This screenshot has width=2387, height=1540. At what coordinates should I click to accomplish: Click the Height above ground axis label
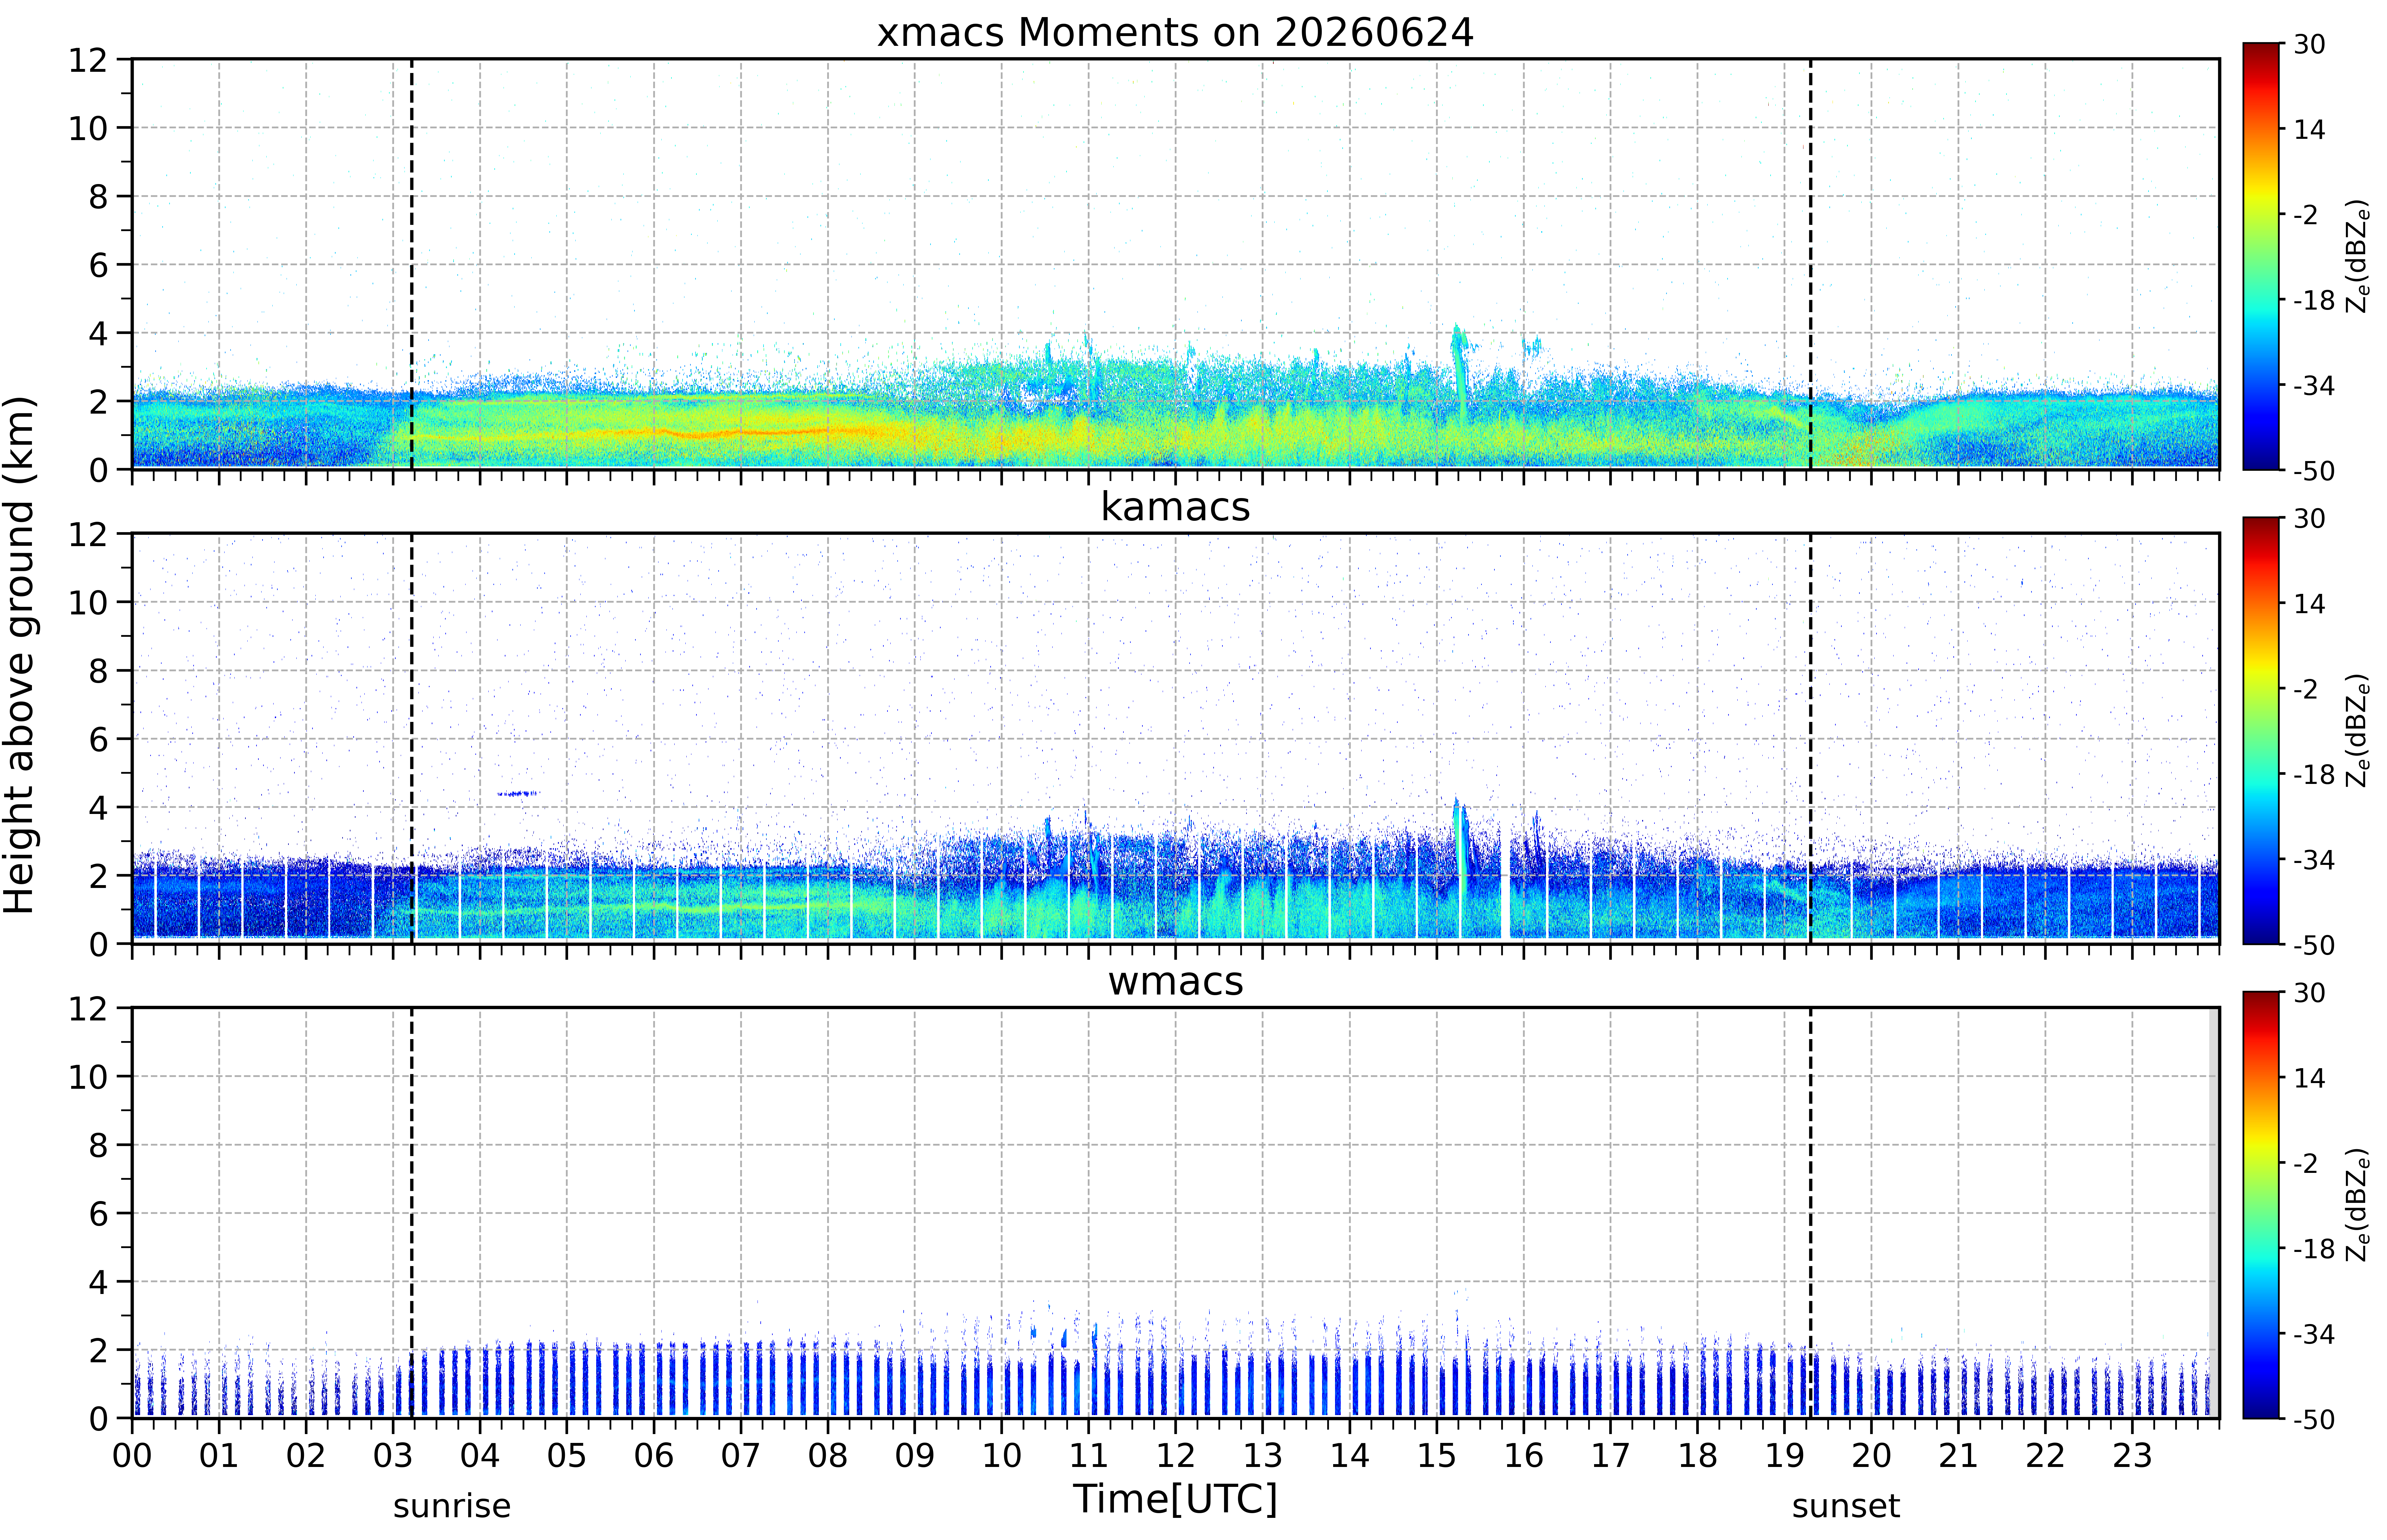click(x=20, y=655)
